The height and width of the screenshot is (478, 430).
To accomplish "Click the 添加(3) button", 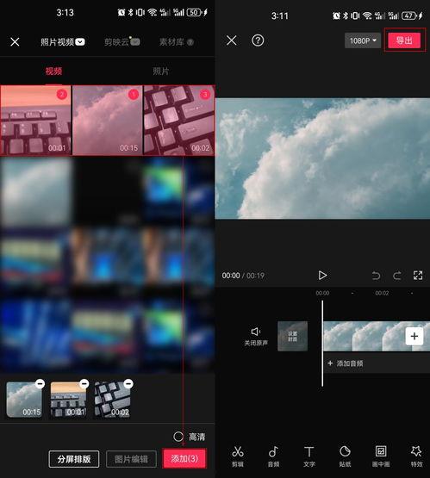I will (184, 458).
